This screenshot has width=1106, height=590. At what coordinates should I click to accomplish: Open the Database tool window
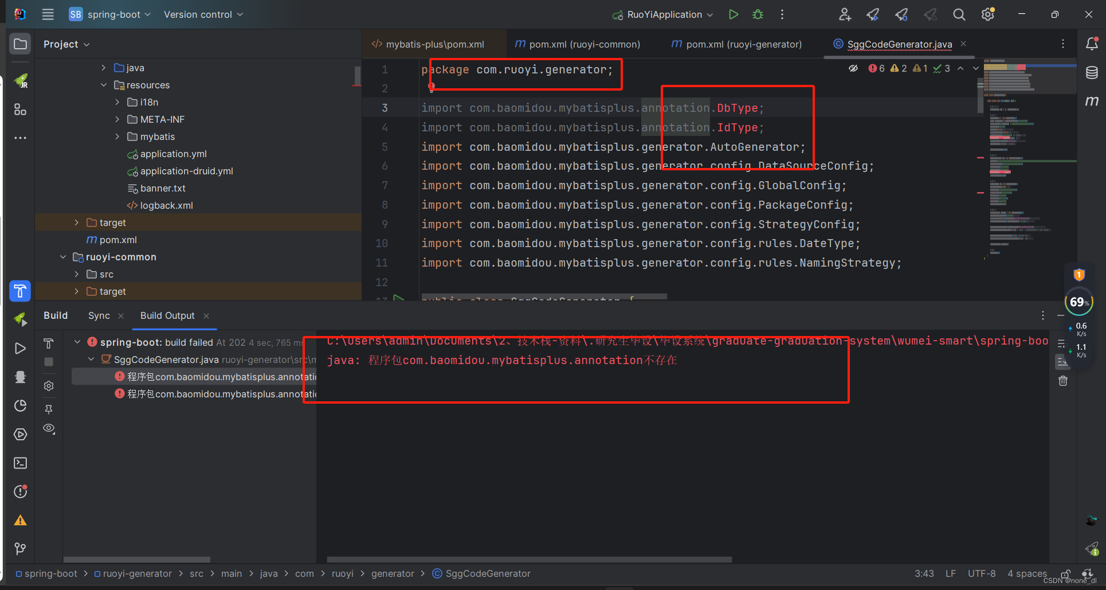(x=1092, y=73)
